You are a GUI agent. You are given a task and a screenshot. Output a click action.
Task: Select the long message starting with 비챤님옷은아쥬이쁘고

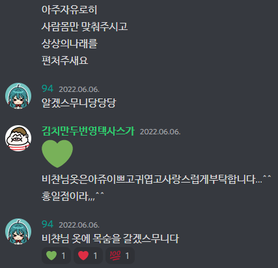[156, 179]
